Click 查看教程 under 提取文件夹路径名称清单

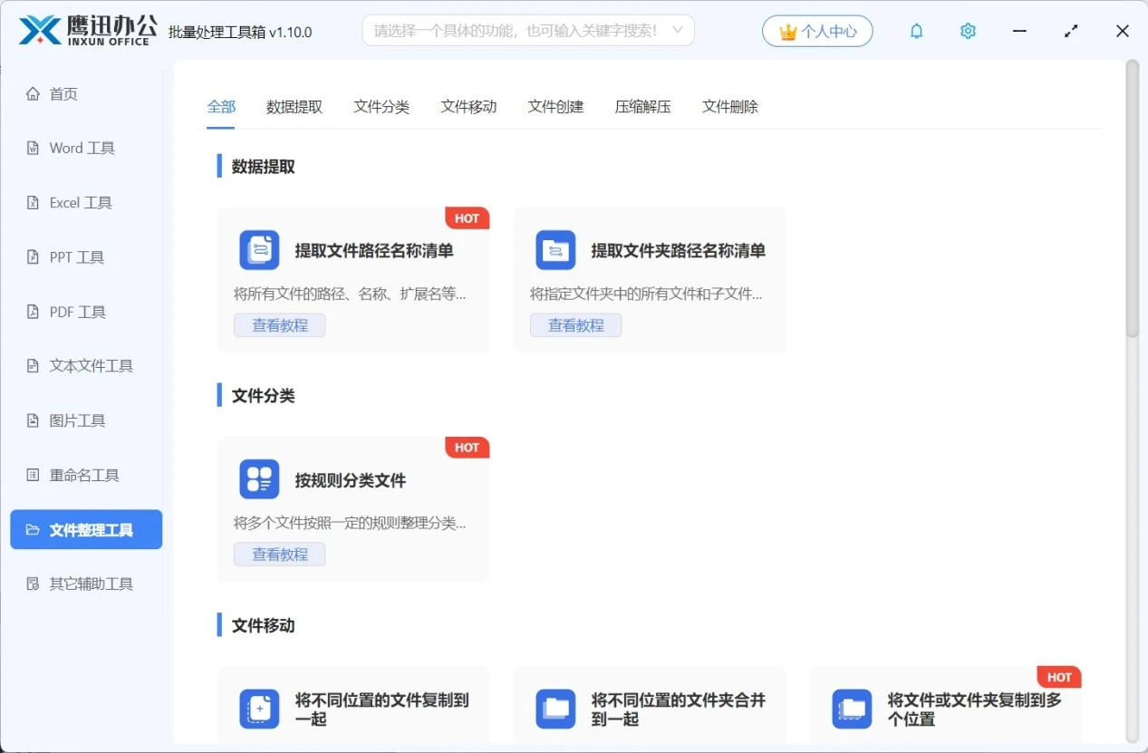point(576,325)
